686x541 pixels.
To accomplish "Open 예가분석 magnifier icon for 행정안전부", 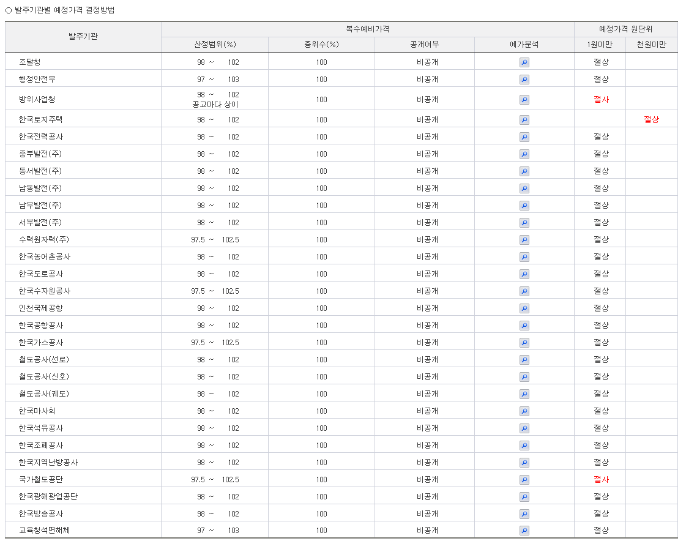I will click(524, 80).
